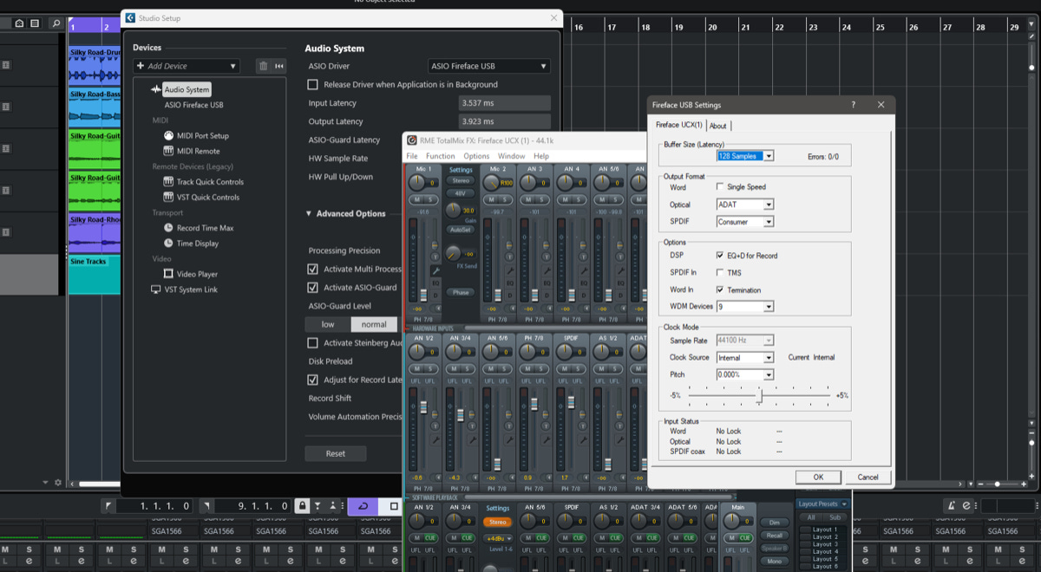Toggle the cycle loop button in transport
Screen dimensions: 1041x572
tap(362, 506)
